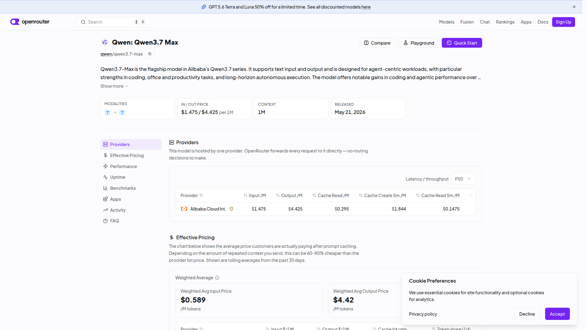Sort by Cache Create 5m /M column
The width and height of the screenshot is (587, 330).
(382, 195)
